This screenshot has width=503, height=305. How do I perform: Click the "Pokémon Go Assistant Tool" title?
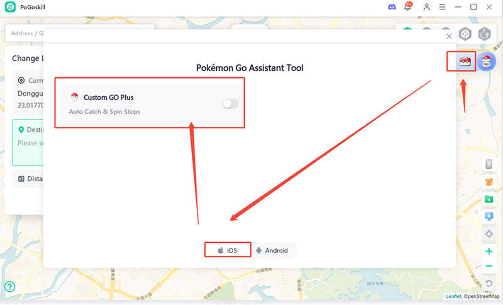tap(250, 68)
